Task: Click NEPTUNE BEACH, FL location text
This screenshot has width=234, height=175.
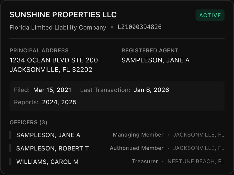Action: pyautogui.click(x=196, y=162)
